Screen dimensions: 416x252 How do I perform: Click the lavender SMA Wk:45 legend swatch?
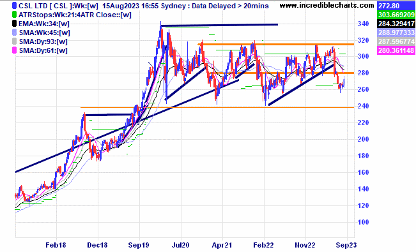(x=15, y=33)
